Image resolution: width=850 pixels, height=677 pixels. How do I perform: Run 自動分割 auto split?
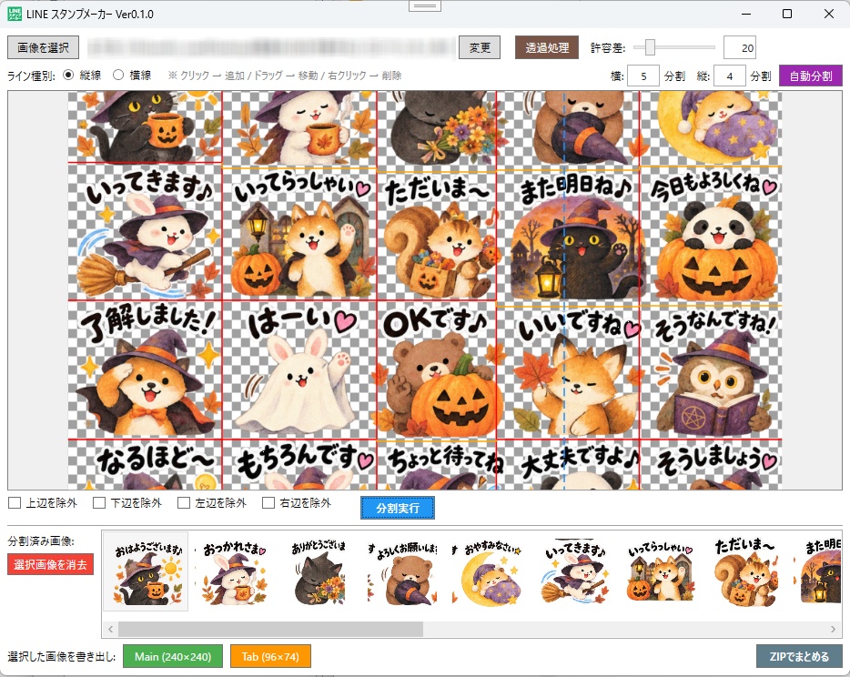(811, 76)
